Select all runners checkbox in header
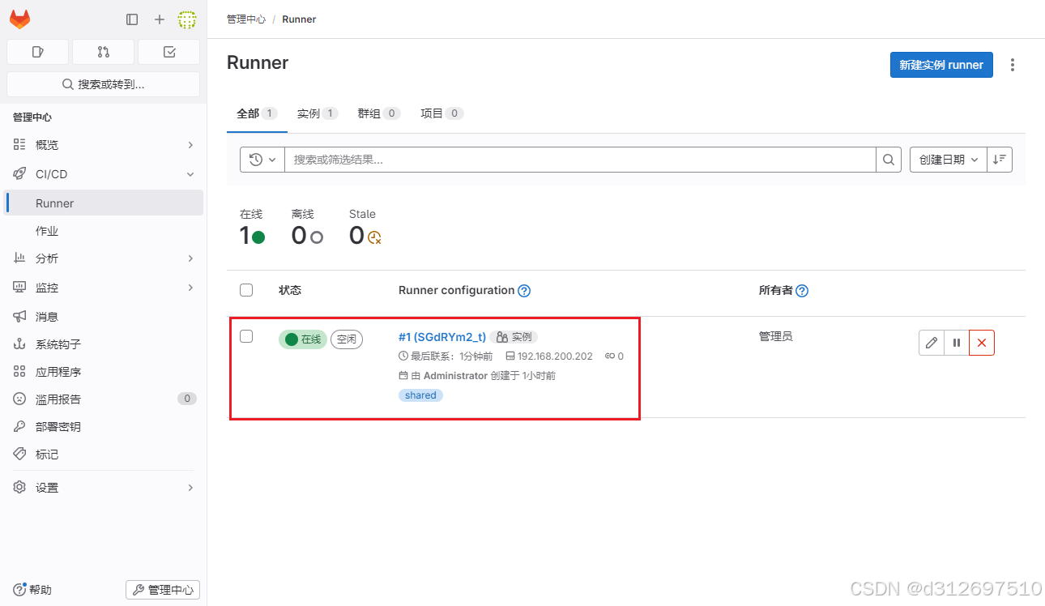 point(246,290)
